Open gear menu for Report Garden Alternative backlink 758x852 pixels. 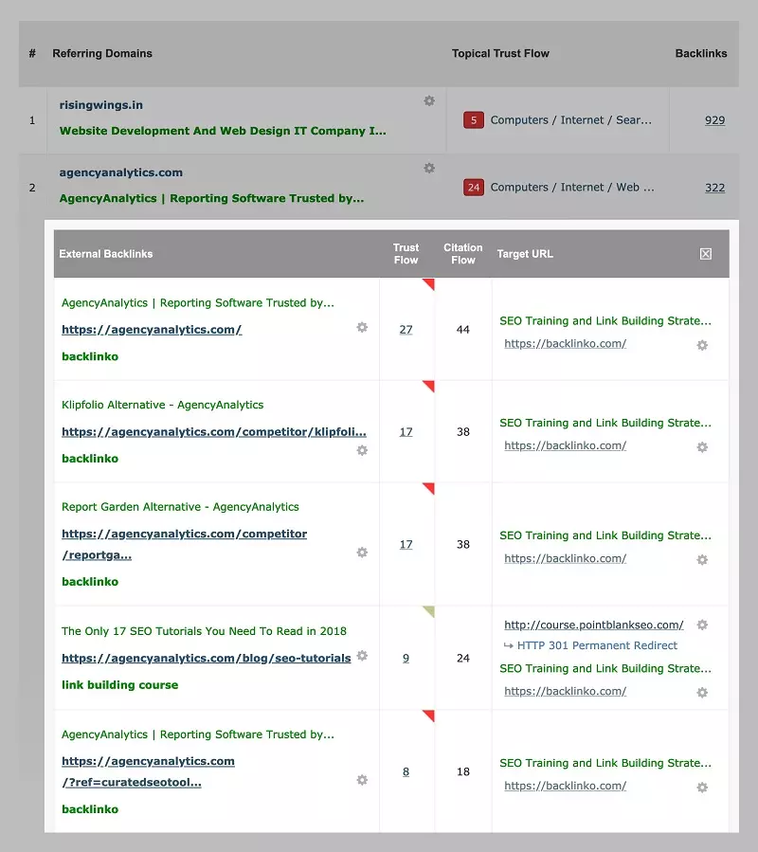coord(362,552)
